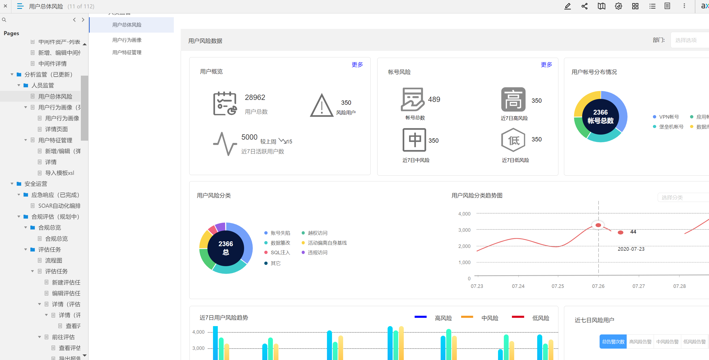Viewport: 709px width, 360px height.
Task: Click the folder icon next to 安全运营
Action: [19, 184]
